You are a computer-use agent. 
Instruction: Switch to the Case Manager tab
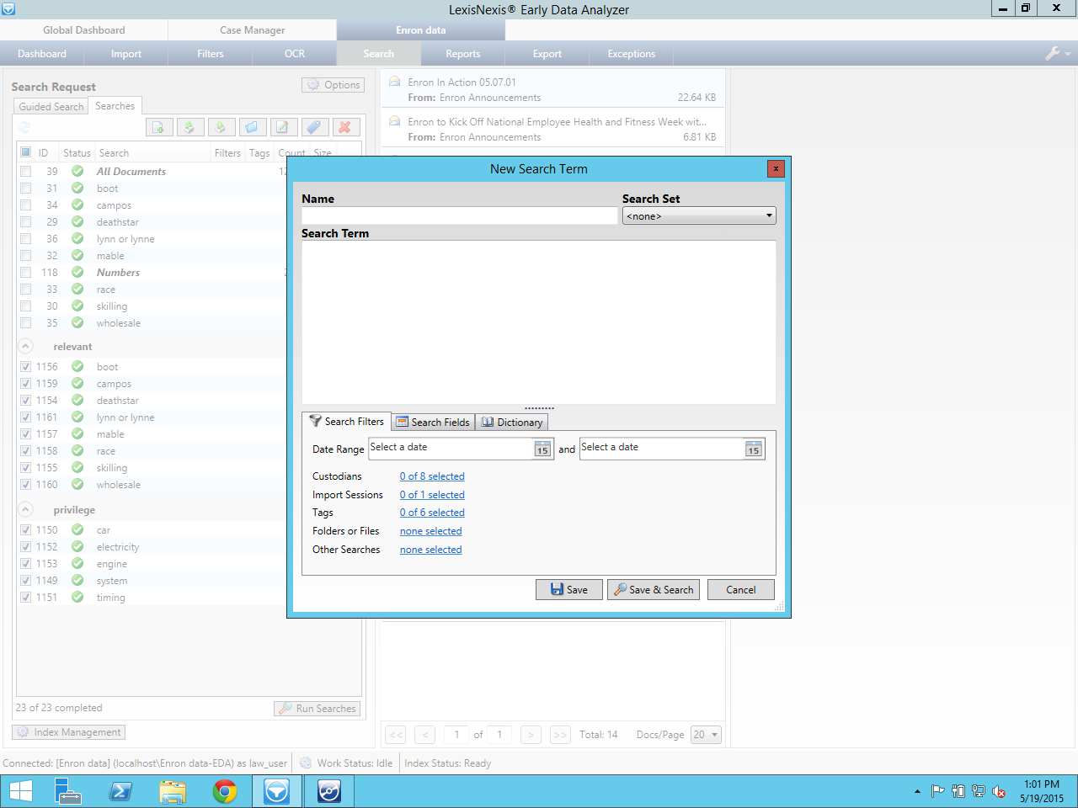[x=253, y=30]
